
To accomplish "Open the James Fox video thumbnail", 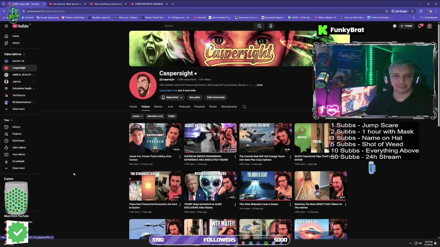I will point(155,138).
